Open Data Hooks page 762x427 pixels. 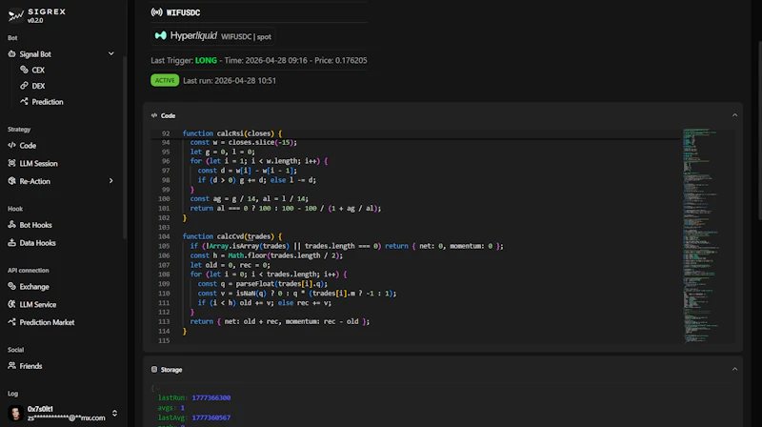(37, 243)
